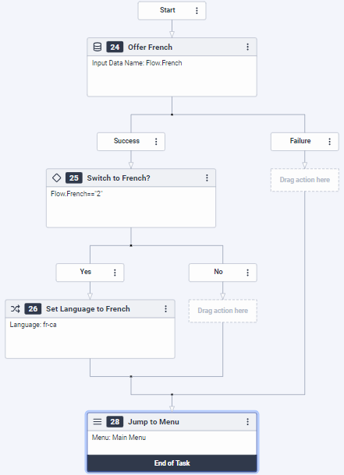The image size is (344, 475).
Task: Open the Success path three-dot menu
Action: 156,142
